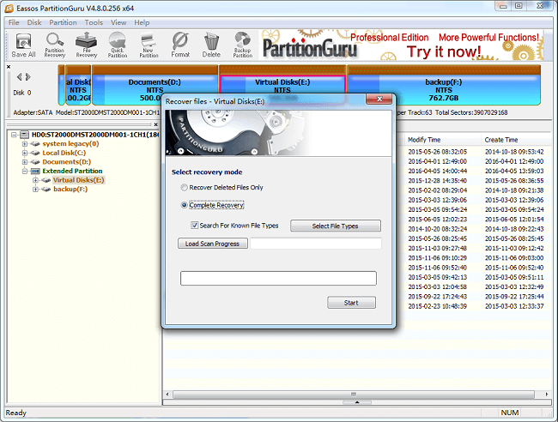Click the Load Scan Progress button

tap(212, 244)
